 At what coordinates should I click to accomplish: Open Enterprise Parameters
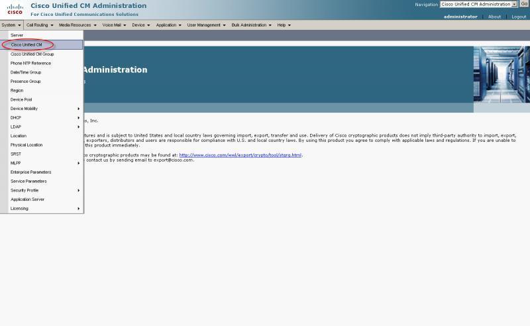[42, 172]
